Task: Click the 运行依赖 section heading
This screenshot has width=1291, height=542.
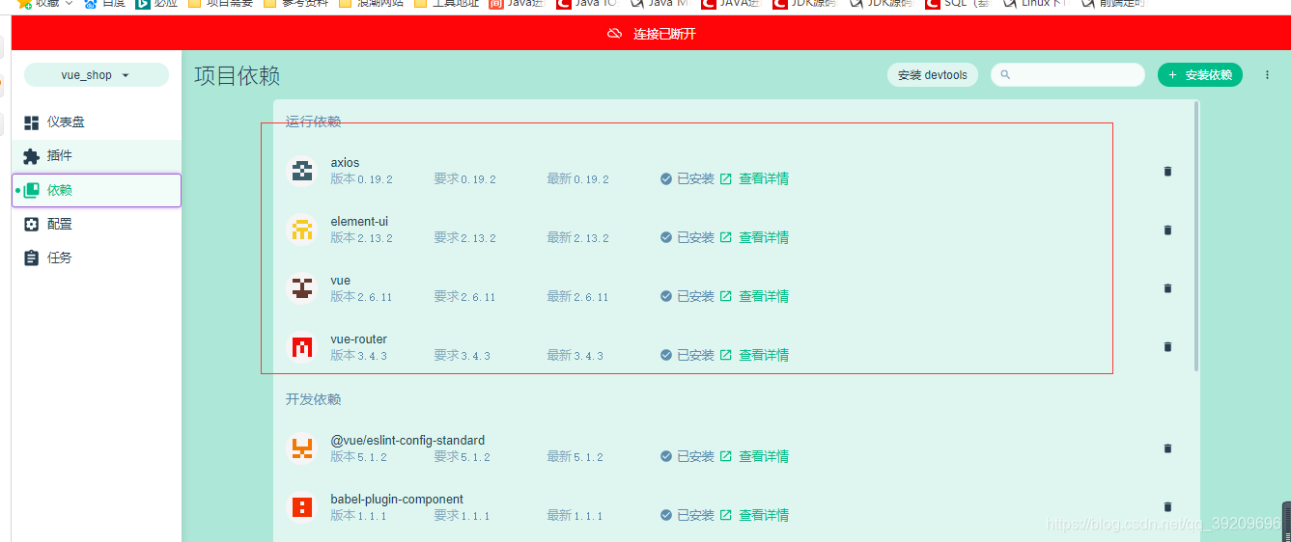Action: point(313,122)
